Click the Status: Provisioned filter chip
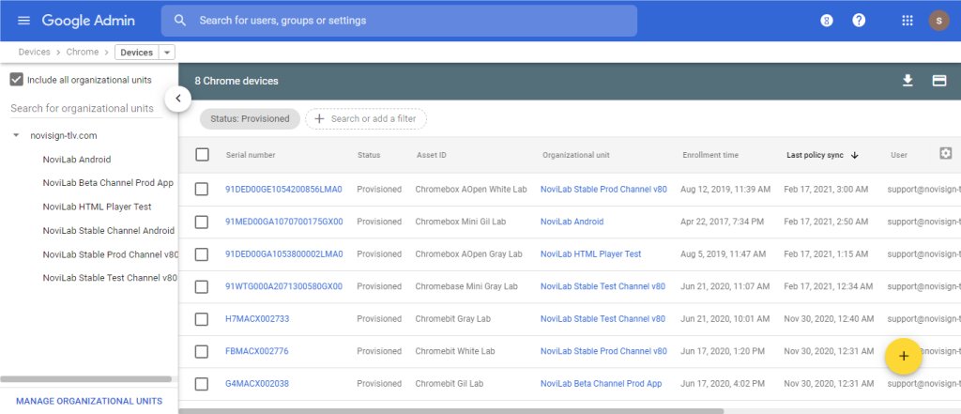This screenshot has width=961, height=414. click(x=250, y=119)
